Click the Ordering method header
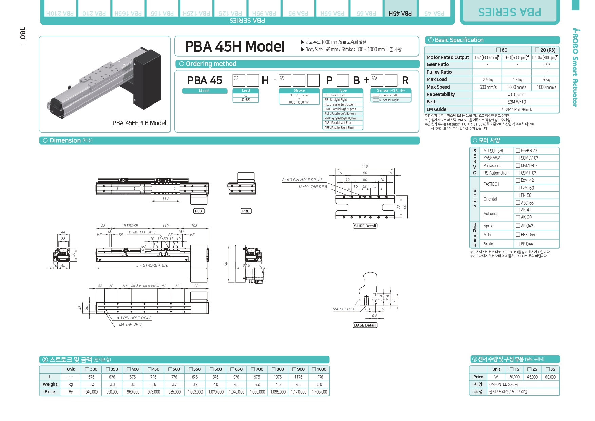Screen dimensions: 595x421 [297, 64]
